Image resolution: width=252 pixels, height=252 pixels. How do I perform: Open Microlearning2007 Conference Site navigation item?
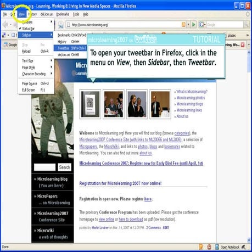pos(53,216)
